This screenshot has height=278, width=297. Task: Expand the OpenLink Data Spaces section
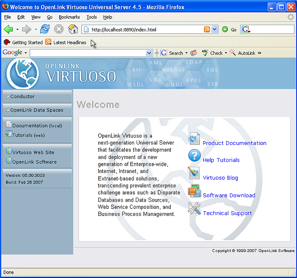click(37, 110)
